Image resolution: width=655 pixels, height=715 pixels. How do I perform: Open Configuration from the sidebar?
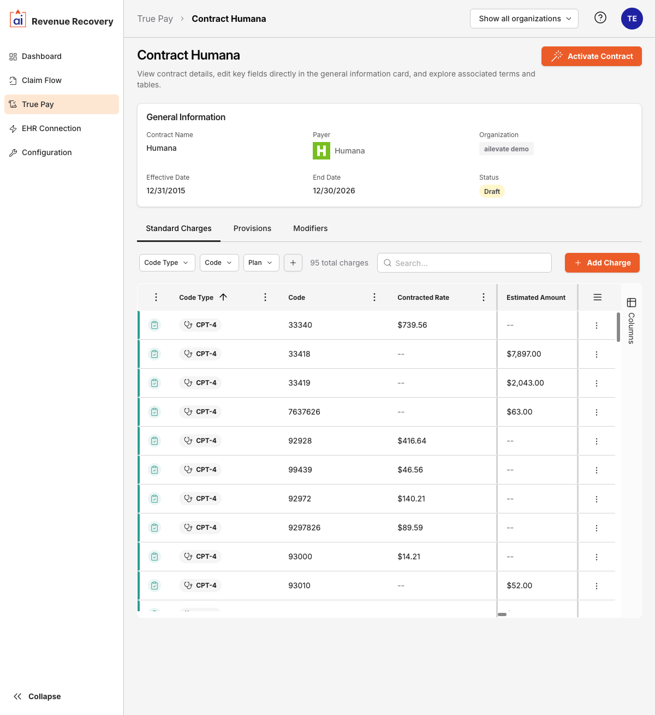[x=46, y=152]
